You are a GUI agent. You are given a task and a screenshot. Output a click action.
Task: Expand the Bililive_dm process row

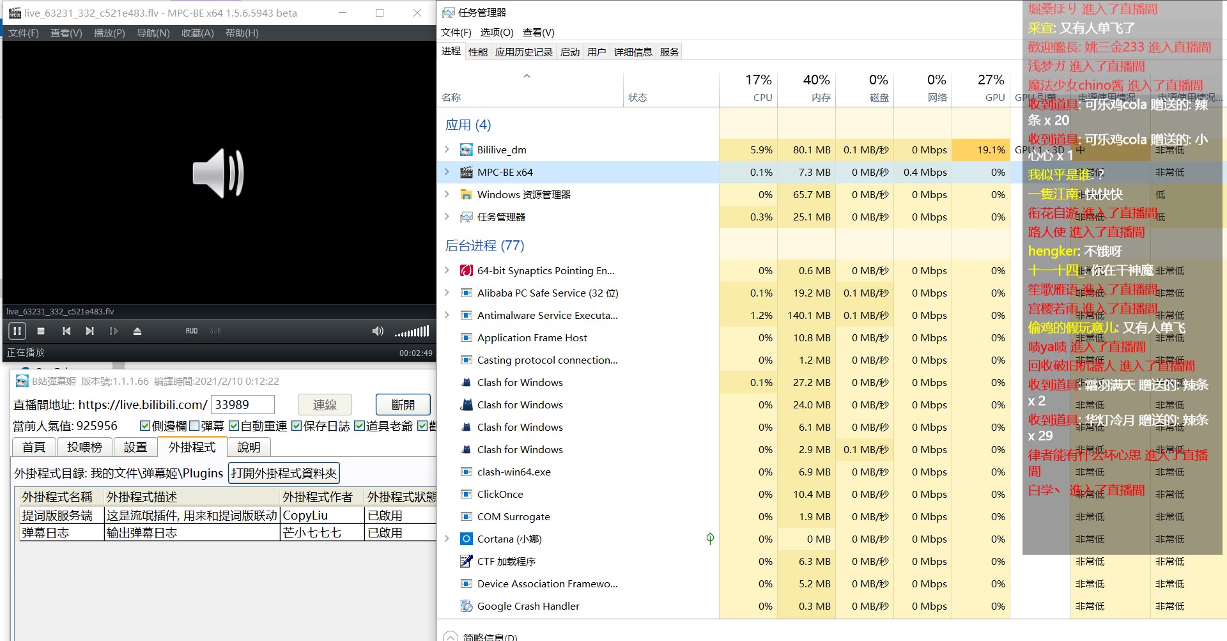pos(447,150)
